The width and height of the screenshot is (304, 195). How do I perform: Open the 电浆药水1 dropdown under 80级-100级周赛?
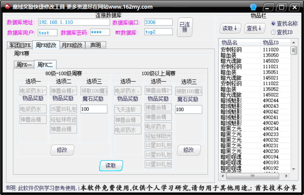coord(33,91)
